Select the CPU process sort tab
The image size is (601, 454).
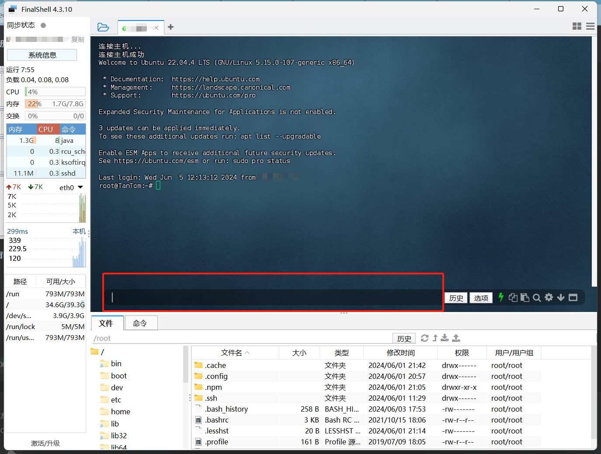pos(48,129)
